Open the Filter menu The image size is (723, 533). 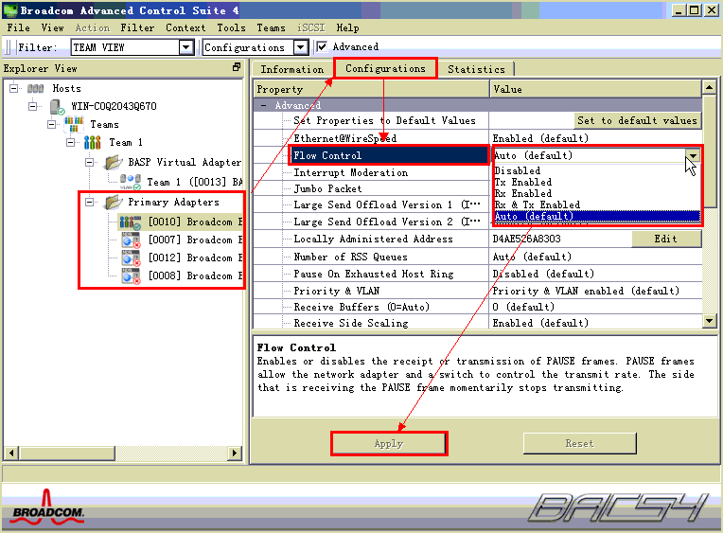pos(137,27)
